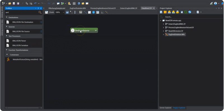Click the Paste icon in main toolbar

(x=31, y=3)
